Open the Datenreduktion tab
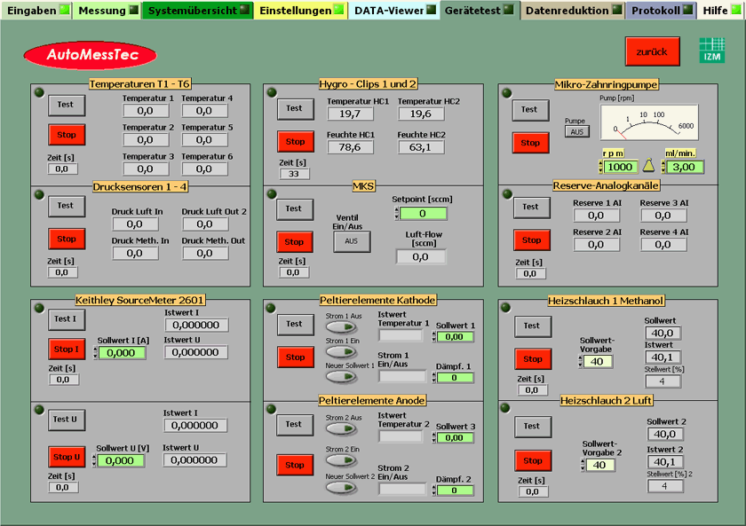The height and width of the screenshot is (526, 746). (x=574, y=10)
